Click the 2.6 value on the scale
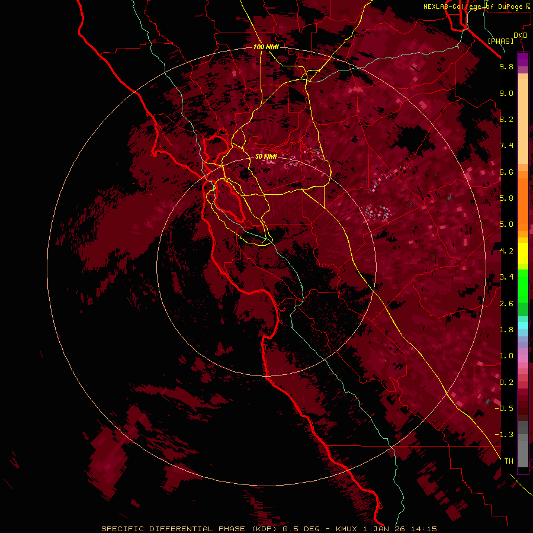The height and width of the screenshot is (533, 533). click(x=506, y=303)
